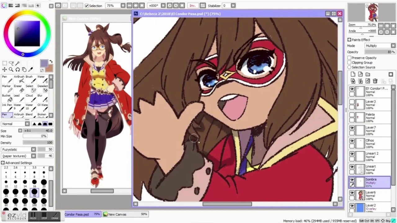Click the layer mask icon in layers panel
This screenshot has width=397, height=223.
pyautogui.click(x=391, y=74)
